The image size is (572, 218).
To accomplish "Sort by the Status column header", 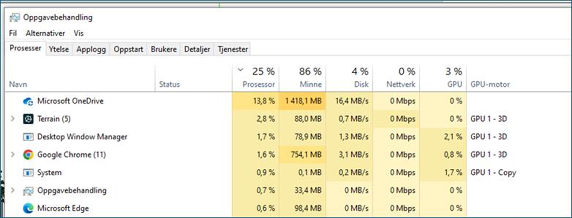I will pyautogui.click(x=169, y=84).
